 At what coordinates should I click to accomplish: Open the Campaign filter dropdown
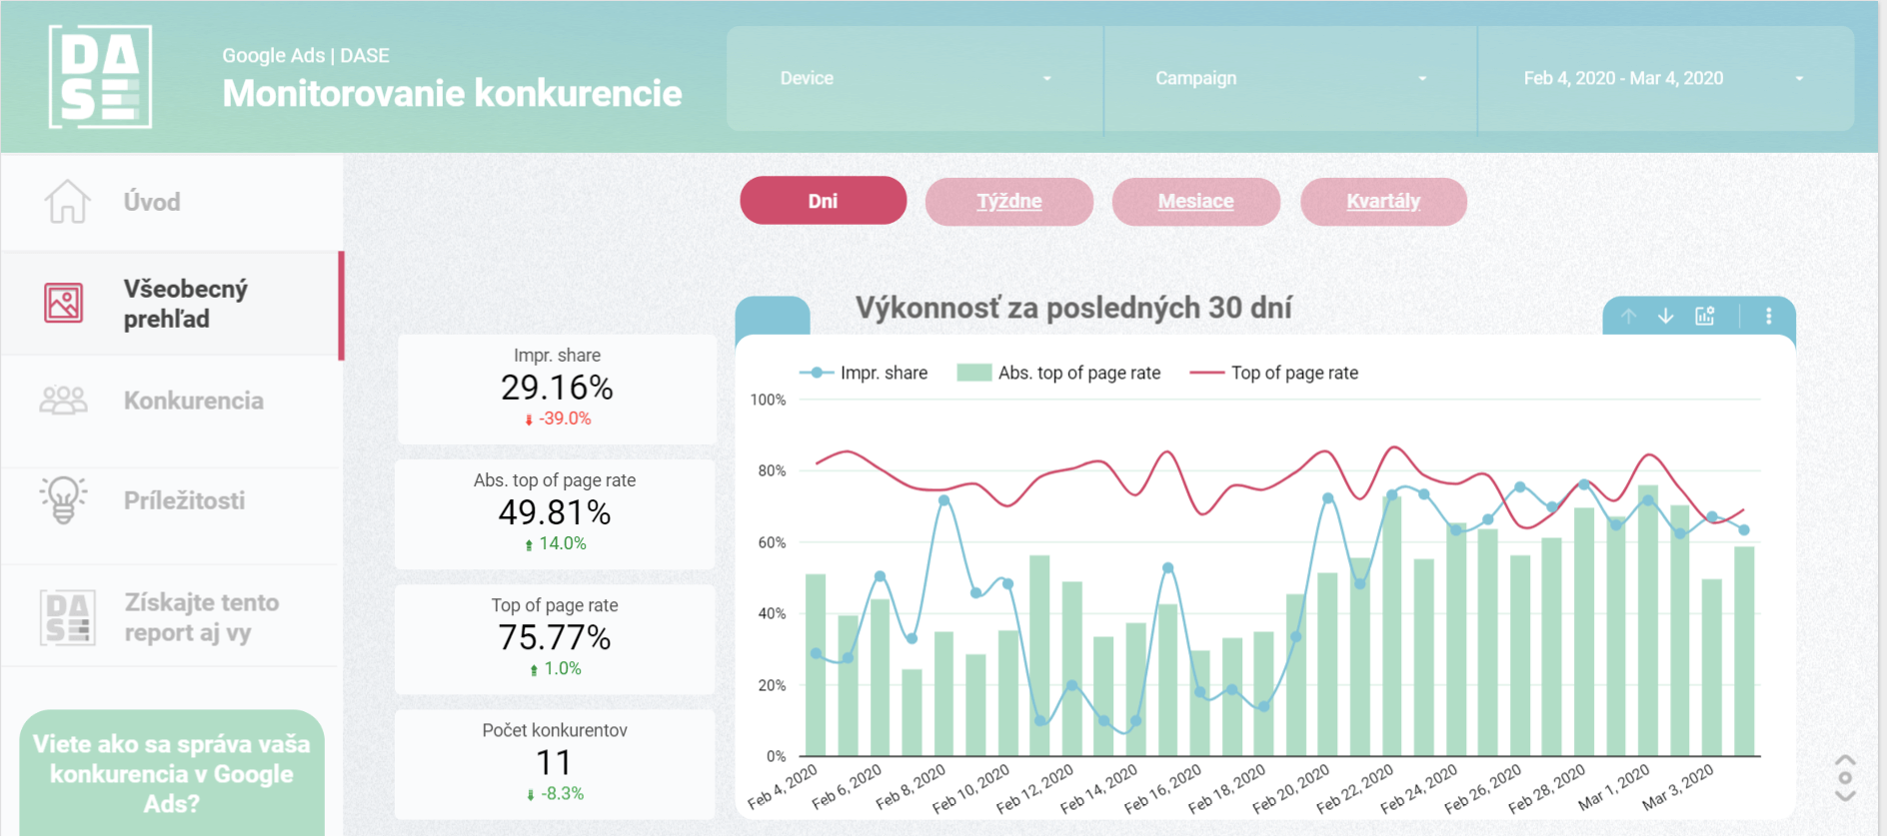tap(1290, 78)
